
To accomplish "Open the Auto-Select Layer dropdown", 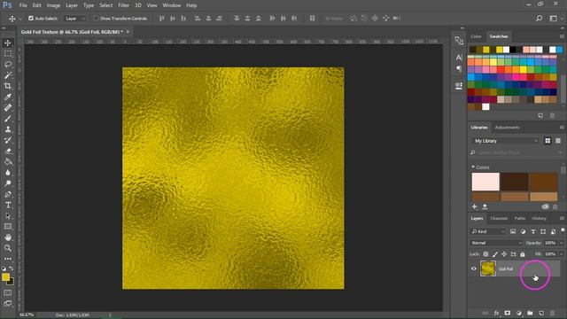I will pos(74,18).
